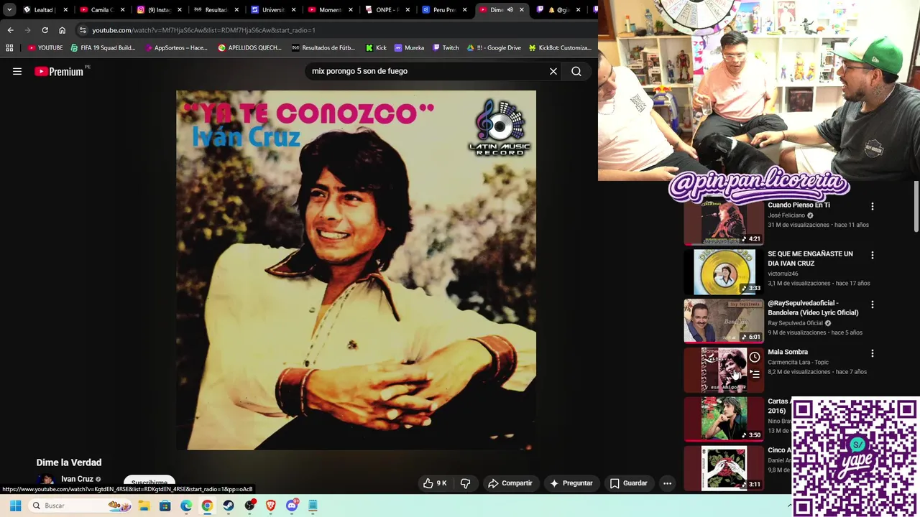The image size is (920, 517).
Task: Mute the Dime tab via speaker icon
Action: pyautogui.click(x=510, y=9)
